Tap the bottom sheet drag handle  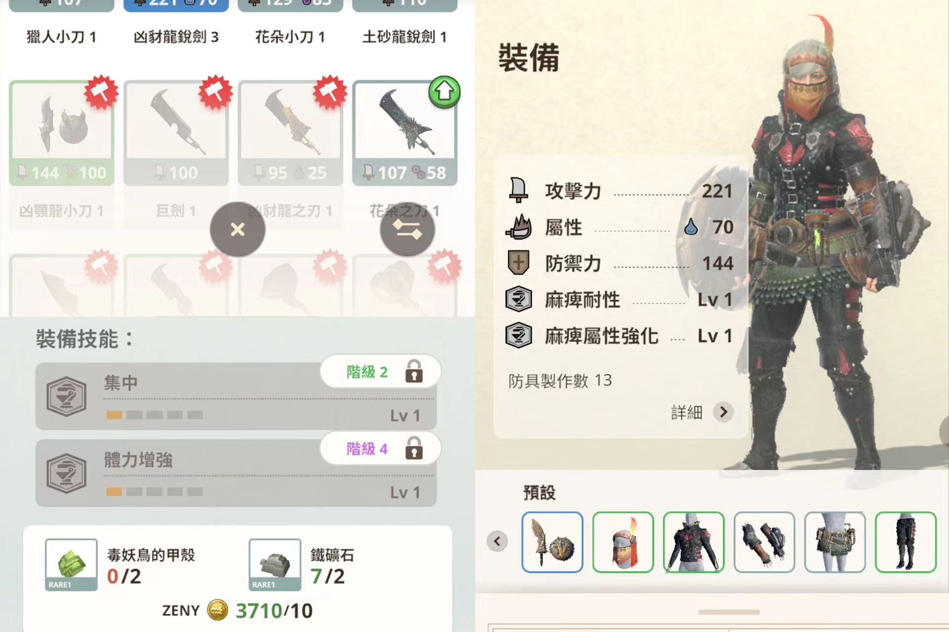(729, 612)
